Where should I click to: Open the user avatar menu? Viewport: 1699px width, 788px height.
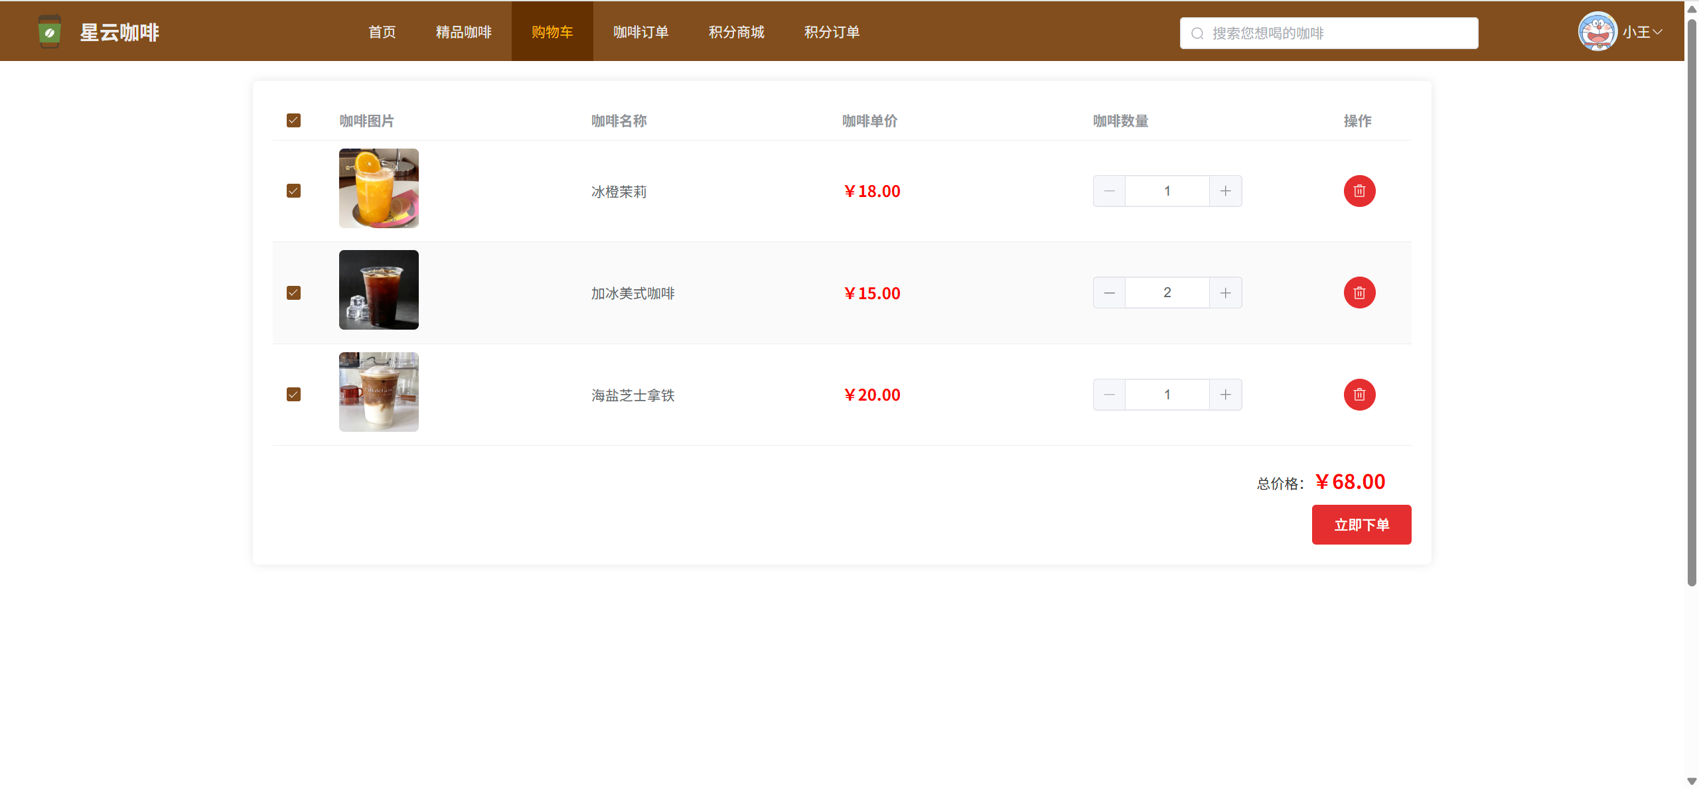click(1597, 32)
